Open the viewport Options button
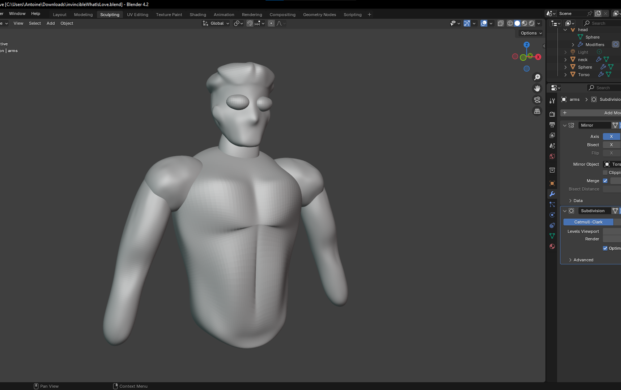The width and height of the screenshot is (621, 390). click(x=529, y=33)
